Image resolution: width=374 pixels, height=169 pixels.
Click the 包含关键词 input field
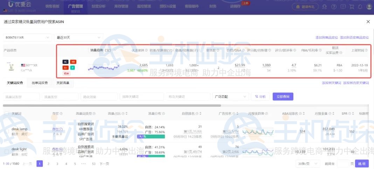(188, 97)
